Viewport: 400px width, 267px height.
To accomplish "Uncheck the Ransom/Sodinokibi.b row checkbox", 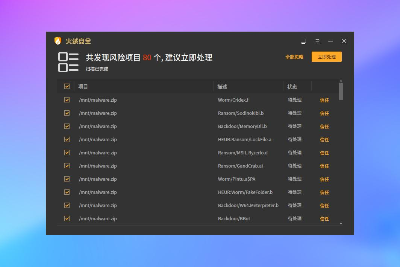I will tap(67, 113).
